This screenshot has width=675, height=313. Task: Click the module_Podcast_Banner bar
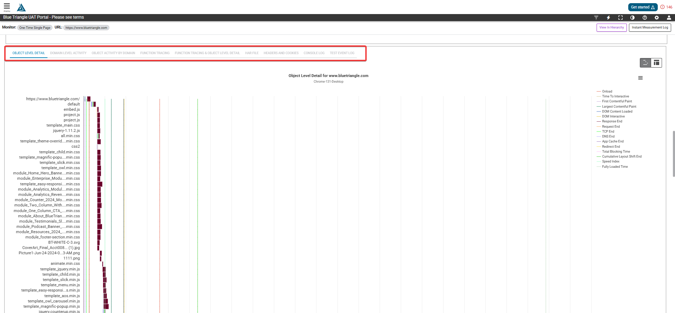[99, 226]
